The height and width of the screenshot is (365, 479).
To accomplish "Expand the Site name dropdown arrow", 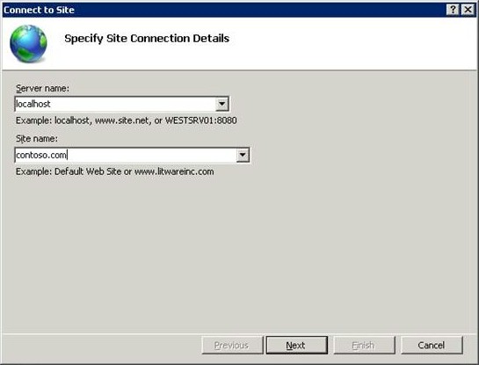I will pyautogui.click(x=243, y=155).
